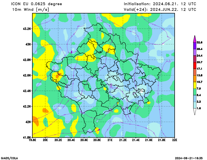Click the 'Valid(+24)' date text
The image size is (207, 160).
tap(160, 10)
